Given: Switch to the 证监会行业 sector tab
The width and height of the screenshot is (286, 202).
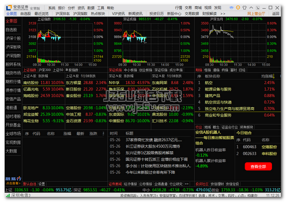Looking at the screenshot, I should pos(230,127).
